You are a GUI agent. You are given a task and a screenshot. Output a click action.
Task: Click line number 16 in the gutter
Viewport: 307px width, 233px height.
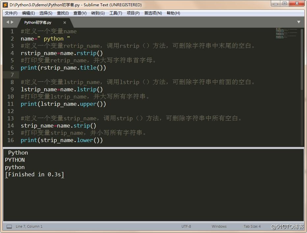pos(11,140)
